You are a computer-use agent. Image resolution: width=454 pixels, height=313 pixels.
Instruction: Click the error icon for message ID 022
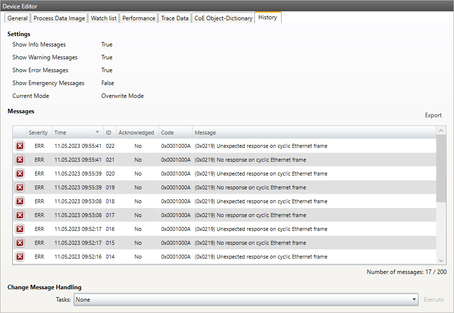(x=20, y=146)
